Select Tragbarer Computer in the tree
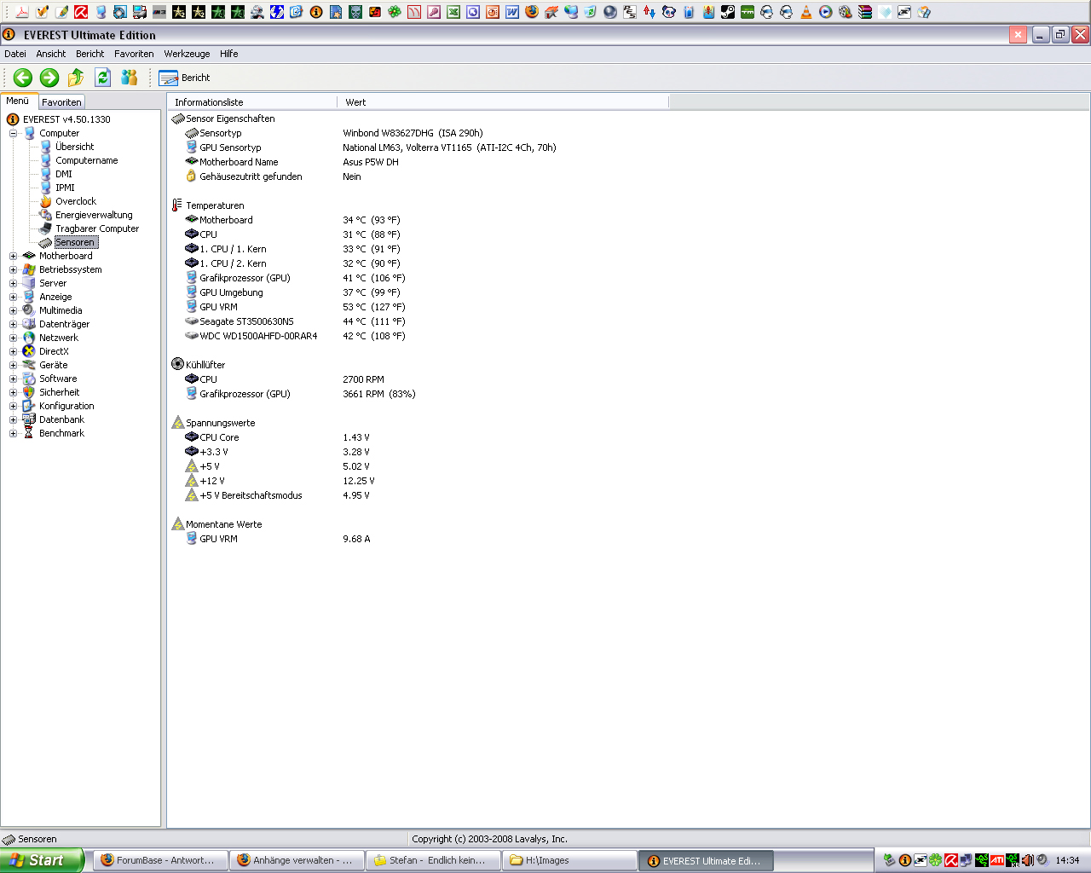 click(x=97, y=228)
